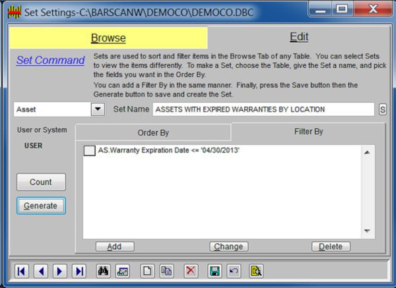The width and height of the screenshot is (396, 288).
Task: Click the Set Name text field
Action: [263, 109]
